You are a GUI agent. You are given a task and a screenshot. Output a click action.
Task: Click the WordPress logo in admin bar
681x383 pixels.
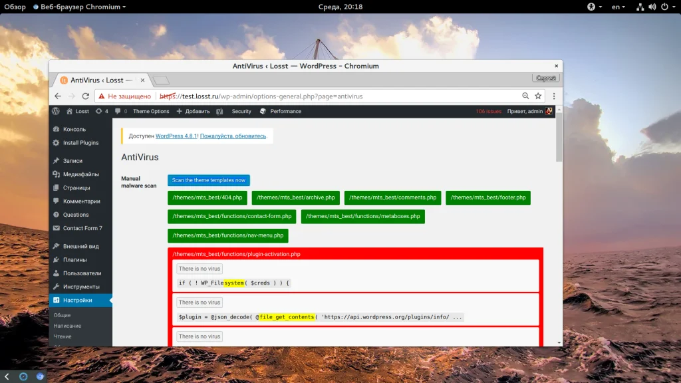click(56, 111)
